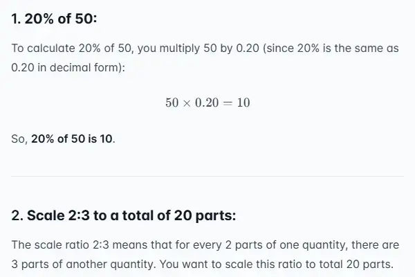Click the words "The scale ratio" in section two
This screenshot has height=277, width=415.
coord(48,245)
